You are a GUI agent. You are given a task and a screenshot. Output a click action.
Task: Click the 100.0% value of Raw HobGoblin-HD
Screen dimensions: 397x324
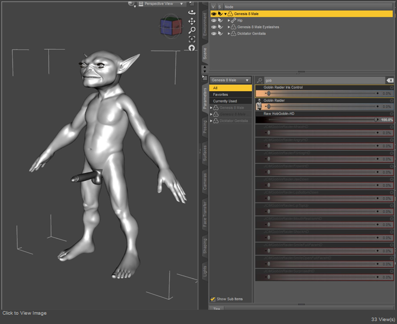click(x=387, y=120)
